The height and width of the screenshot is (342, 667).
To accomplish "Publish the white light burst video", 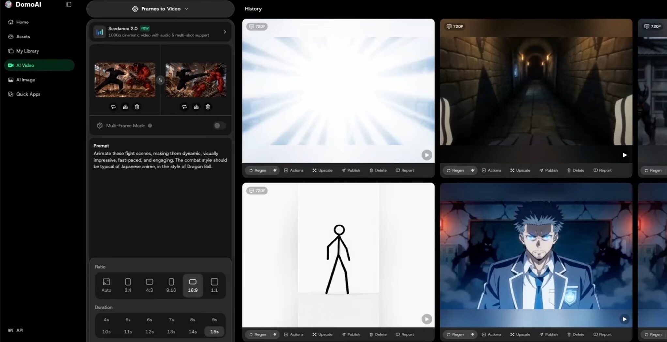I will [x=351, y=170].
